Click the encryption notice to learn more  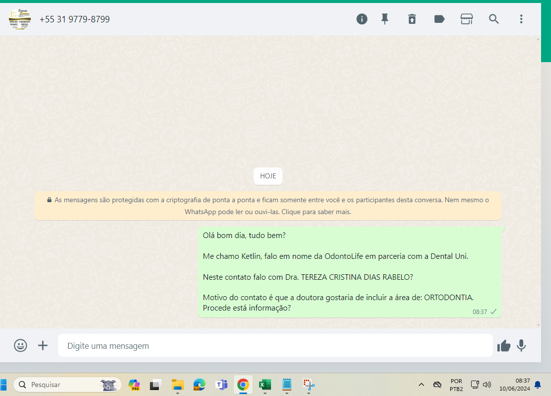[268, 206]
